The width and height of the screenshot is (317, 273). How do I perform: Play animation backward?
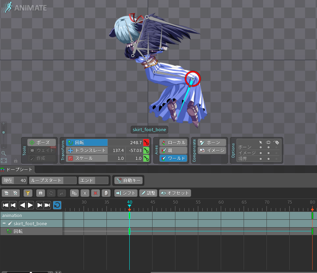(23, 205)
